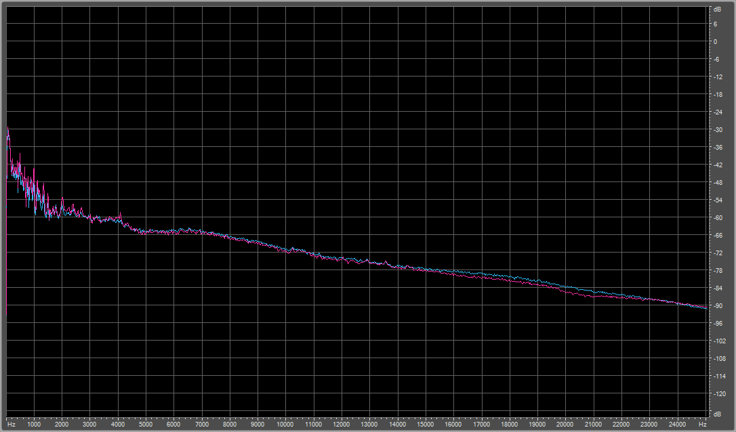The height and width of the screenshot is (432, 736).
Task: Click the 6000 Hz frequency axis label
Action: click(173, 424)
